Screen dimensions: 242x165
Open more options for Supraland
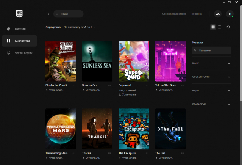(146, 85)
